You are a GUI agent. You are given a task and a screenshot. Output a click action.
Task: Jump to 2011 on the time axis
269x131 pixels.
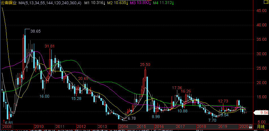(60, 127)
